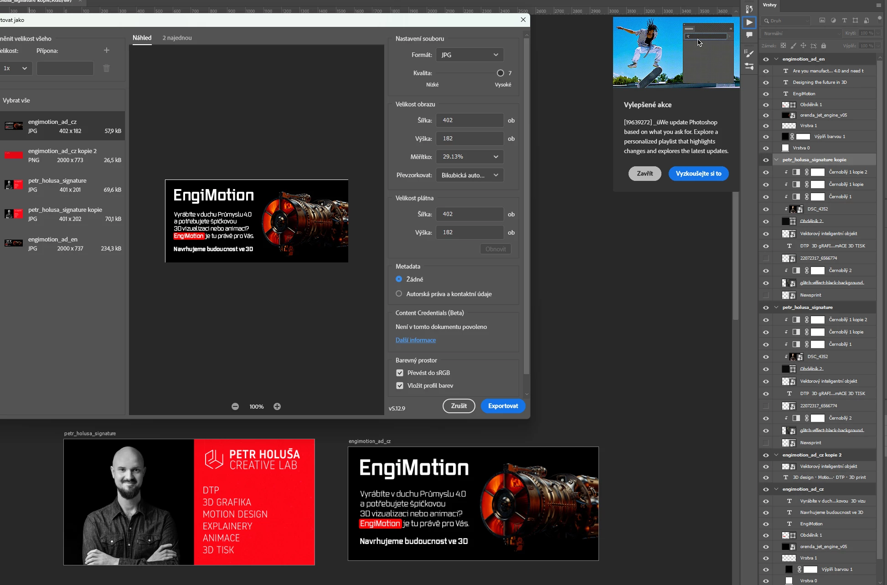Image resolution: width=887 pixels, height=585 pixels.
Task: Open the Měřítko 29.13% dropdown
Action: pos(469,157)
